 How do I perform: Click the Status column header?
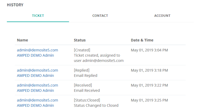[80, 40]
